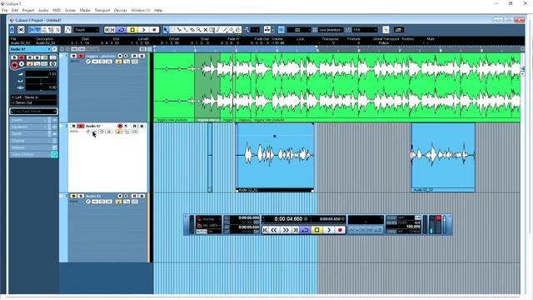Select the Mute X tool
Image resolution: width=533 pixels, height=300 pixels.
pyautogui.click(x=206, y=30)
